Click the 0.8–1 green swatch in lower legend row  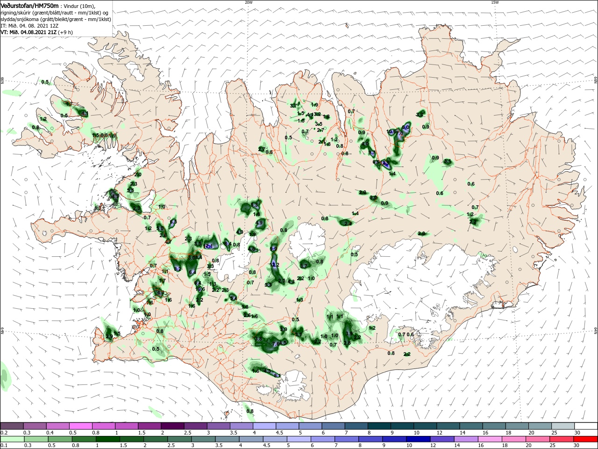point(84,439)
